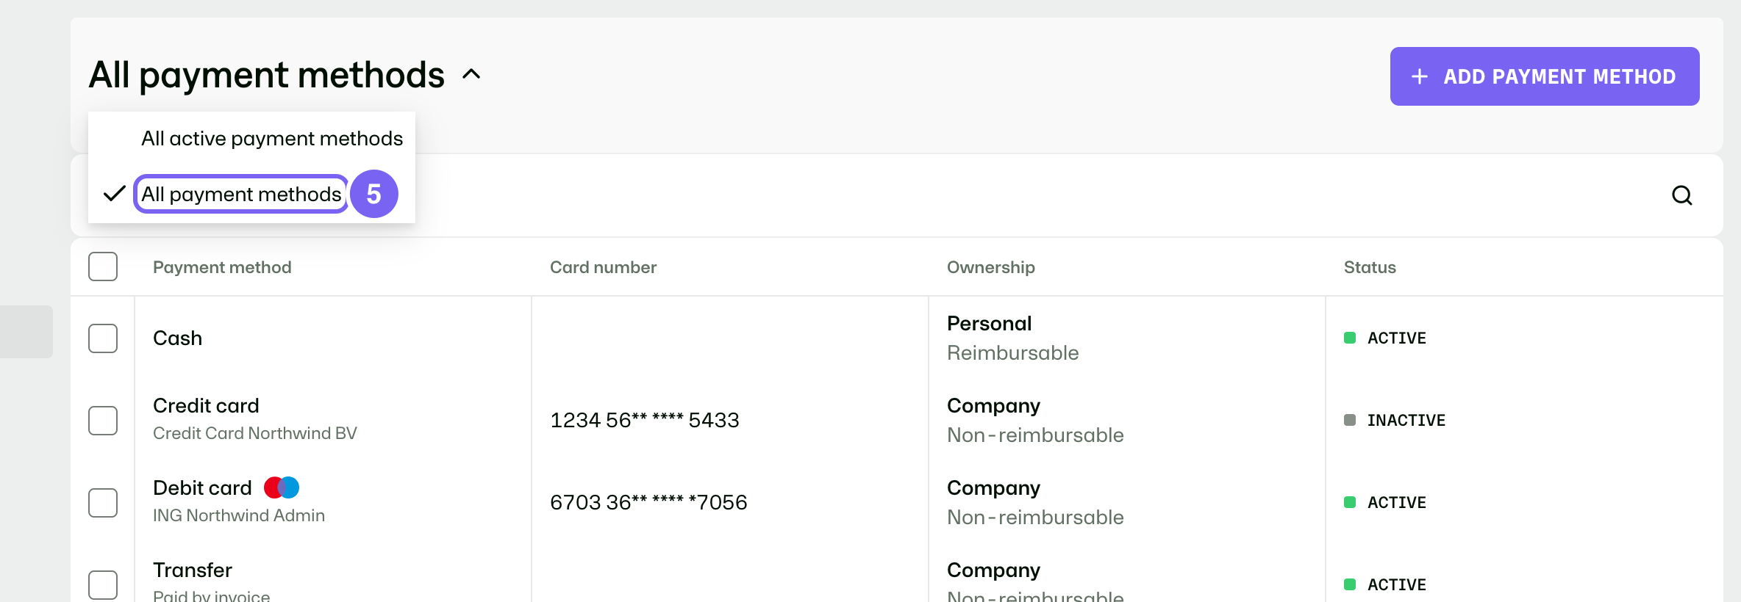
Task: Open the Debit card payment method name
Action: [202, 487]
